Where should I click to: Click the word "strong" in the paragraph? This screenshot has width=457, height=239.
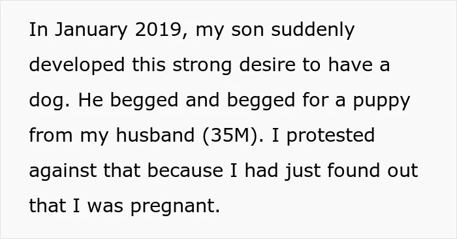202,65
